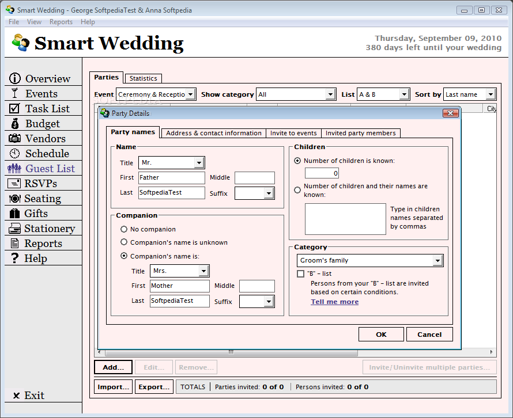Switch to Invited party members tab
513x418 pixels.
[360, 133]
